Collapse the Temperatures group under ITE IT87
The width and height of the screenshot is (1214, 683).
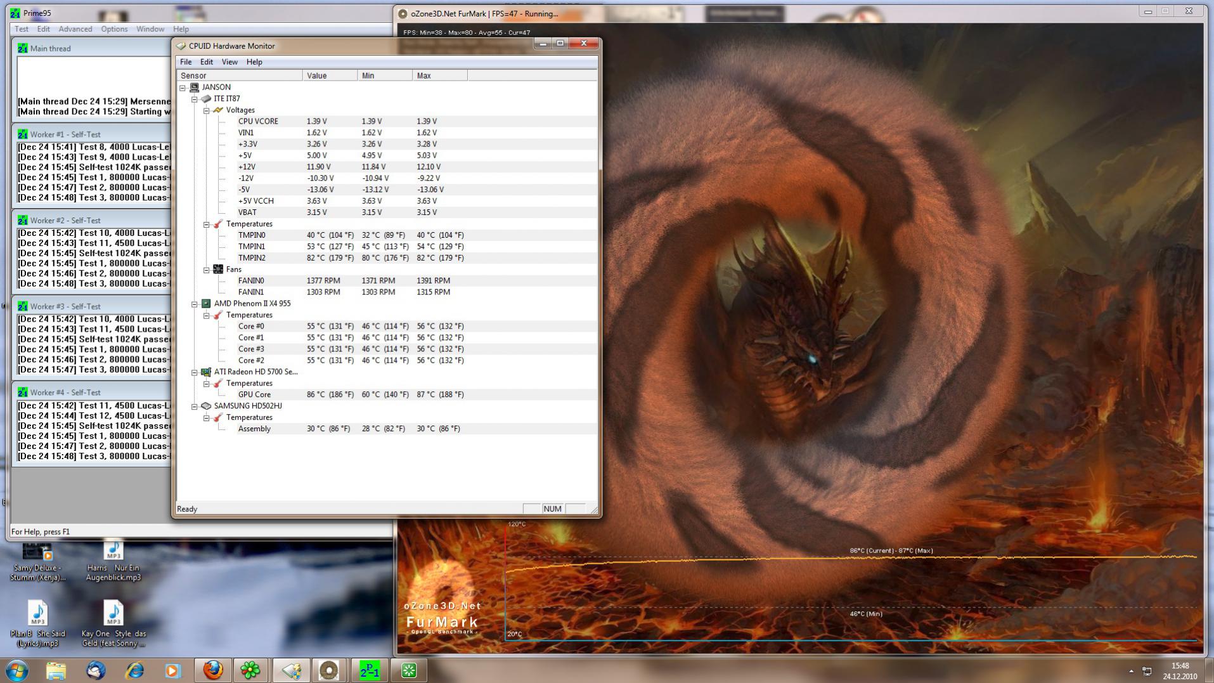point(206,224)
